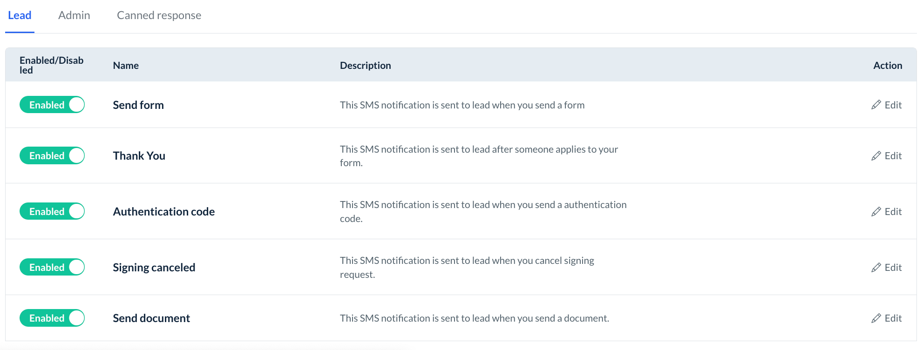Click the pencil icon for Thank You

tap(876, 156)
